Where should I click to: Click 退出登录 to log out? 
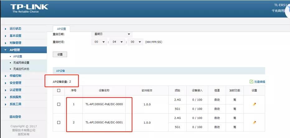[x=15, y=117]
